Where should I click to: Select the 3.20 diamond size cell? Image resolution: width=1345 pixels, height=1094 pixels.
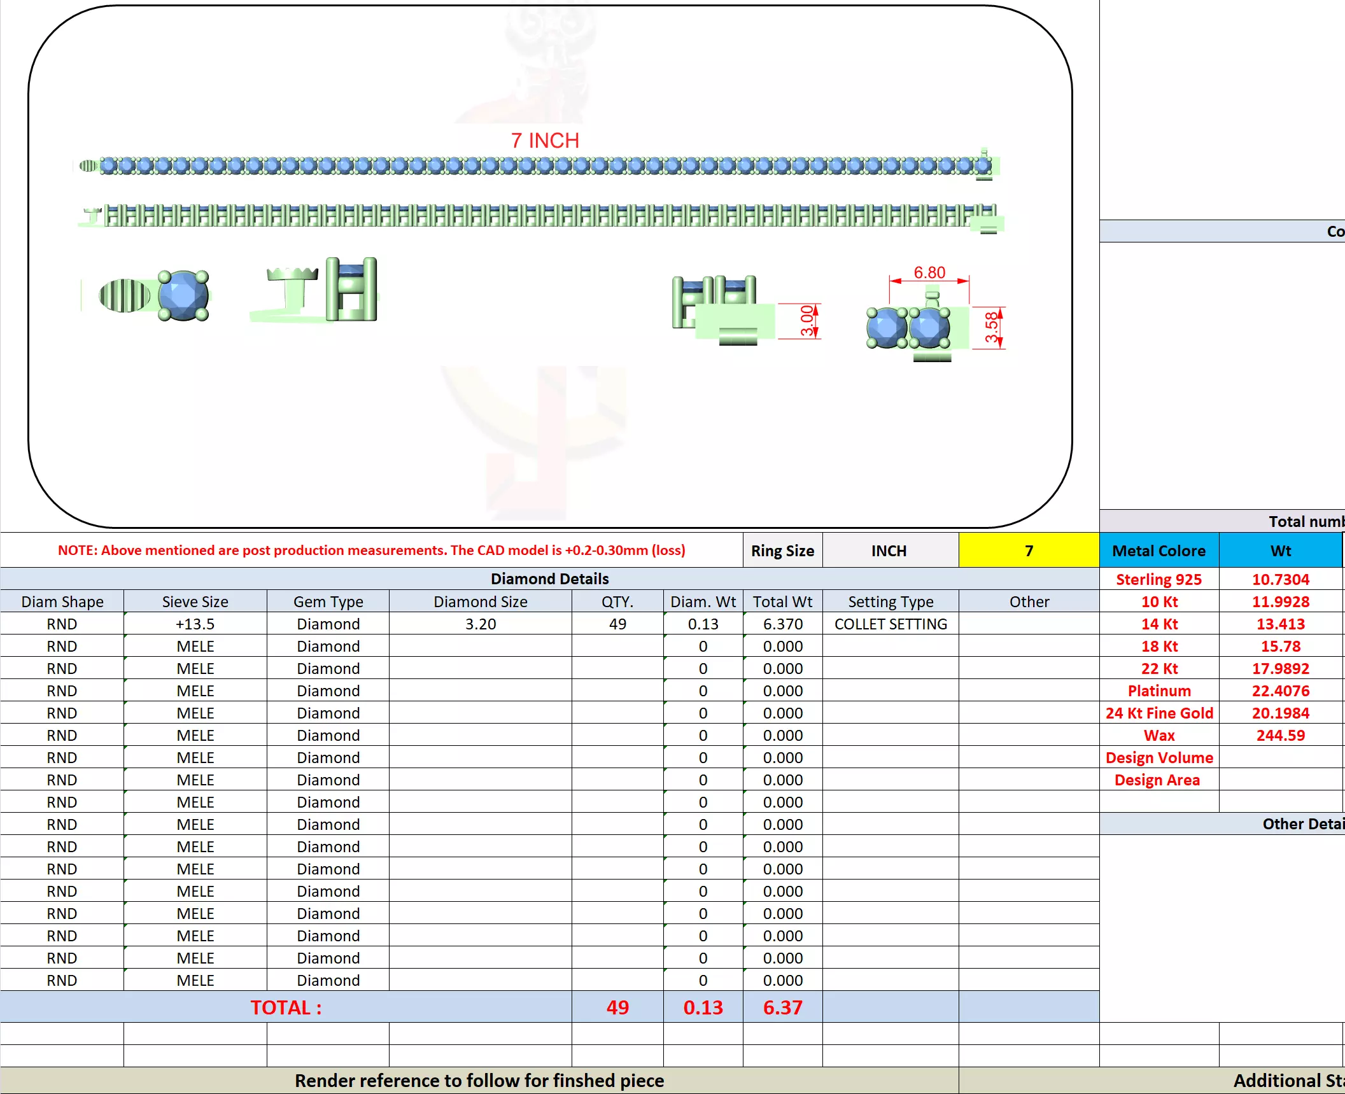(480, 624)
